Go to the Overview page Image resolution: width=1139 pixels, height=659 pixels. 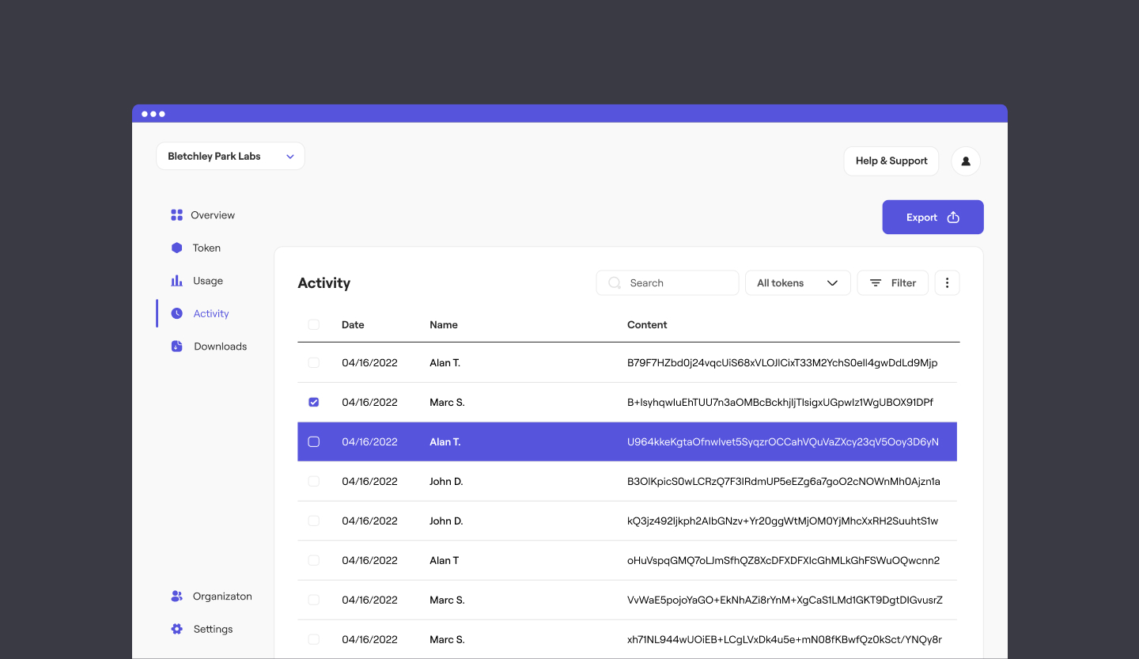click(x=213, y=215)
